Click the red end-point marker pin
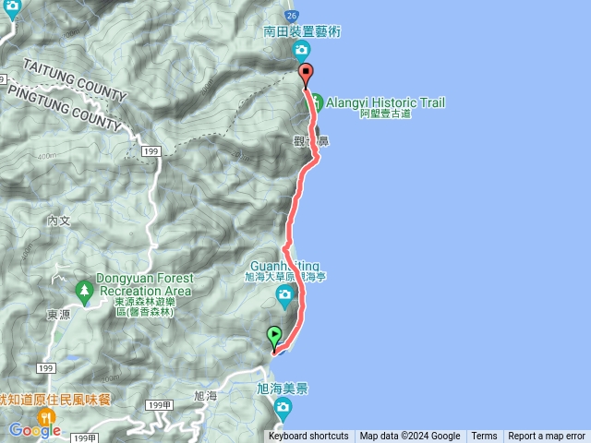Viewport: 591px width, 443px height. (306, 76)
